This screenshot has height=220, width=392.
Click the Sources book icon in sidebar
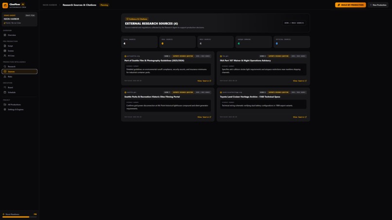(5, 72)
